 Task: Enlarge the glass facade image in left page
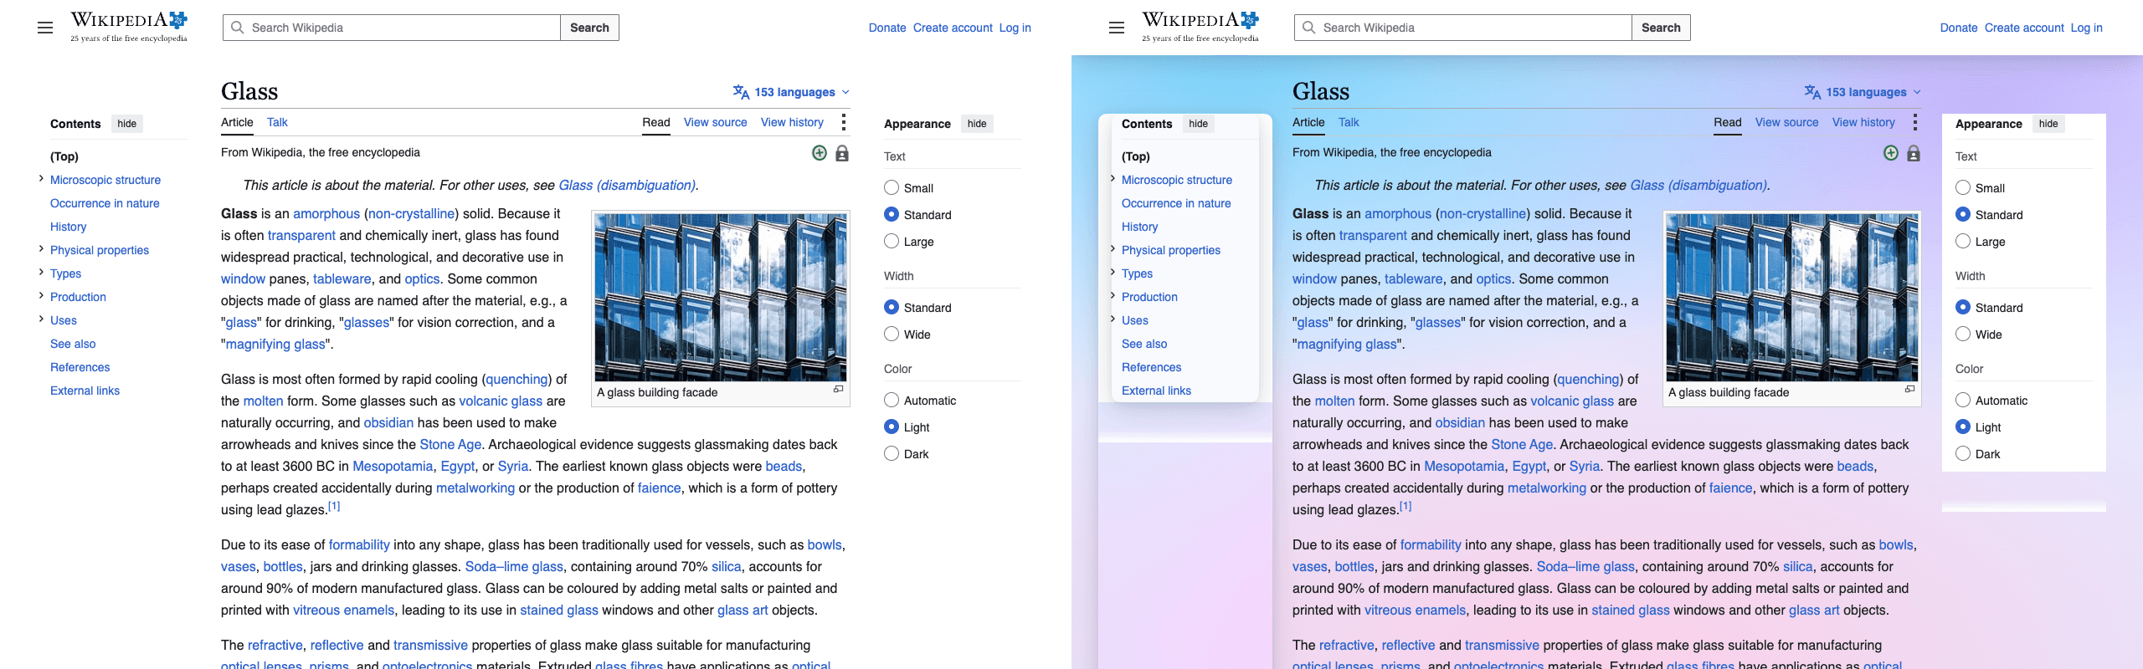(x=838, y=390)
